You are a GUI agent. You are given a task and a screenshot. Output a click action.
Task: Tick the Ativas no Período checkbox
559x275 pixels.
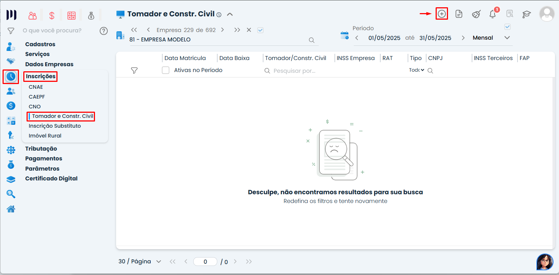(166, 70)
